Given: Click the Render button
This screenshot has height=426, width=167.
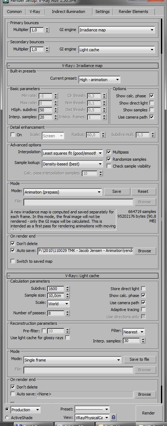Looking at the screenshot, I should [x=149, y=413].
